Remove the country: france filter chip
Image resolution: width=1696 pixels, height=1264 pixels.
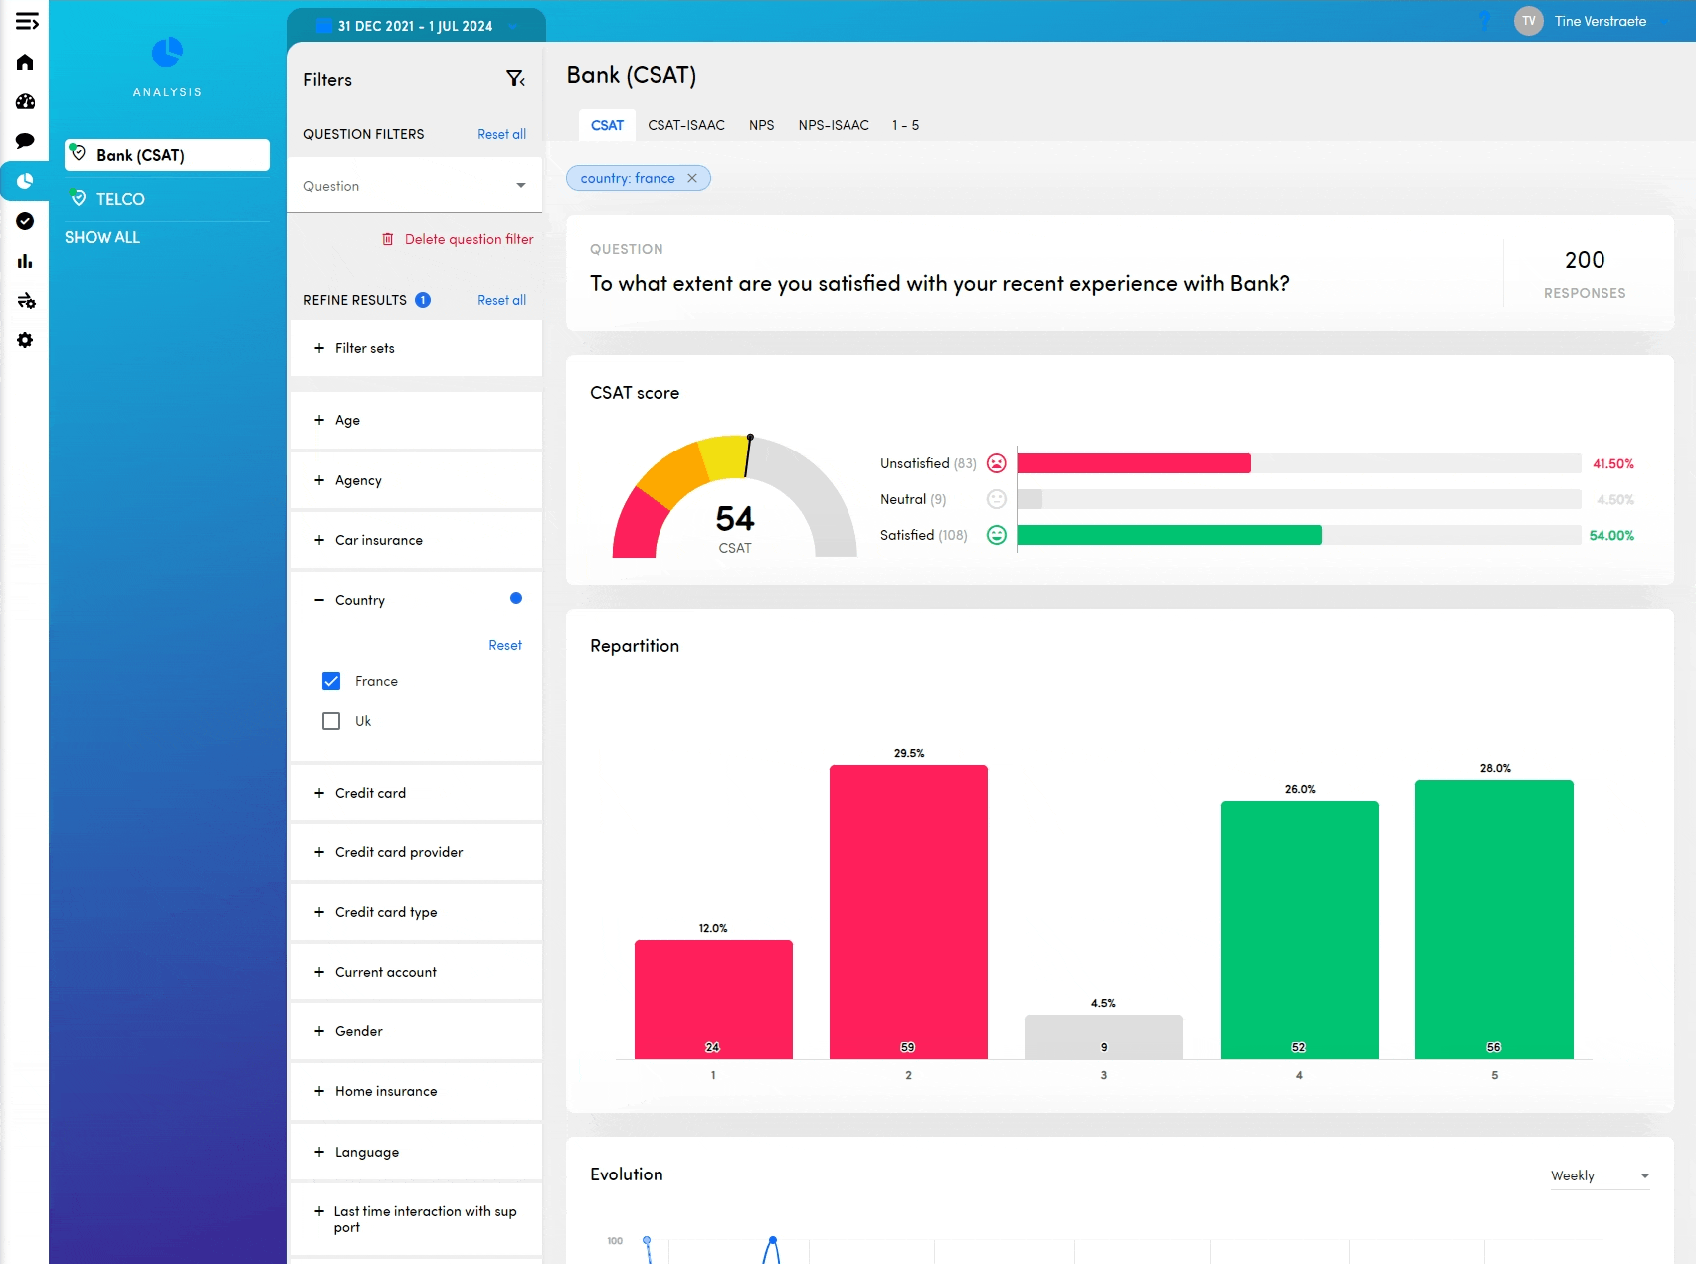(692, 178)
